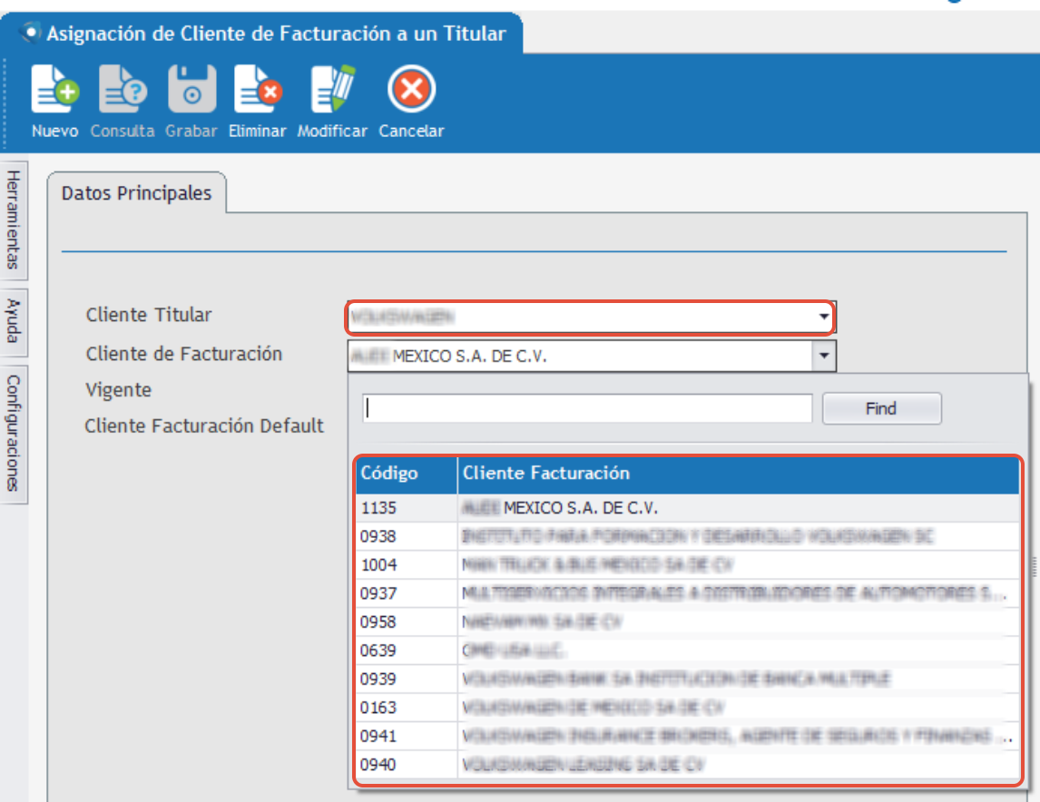Click the Cliente Titular label

coord(149,315)
